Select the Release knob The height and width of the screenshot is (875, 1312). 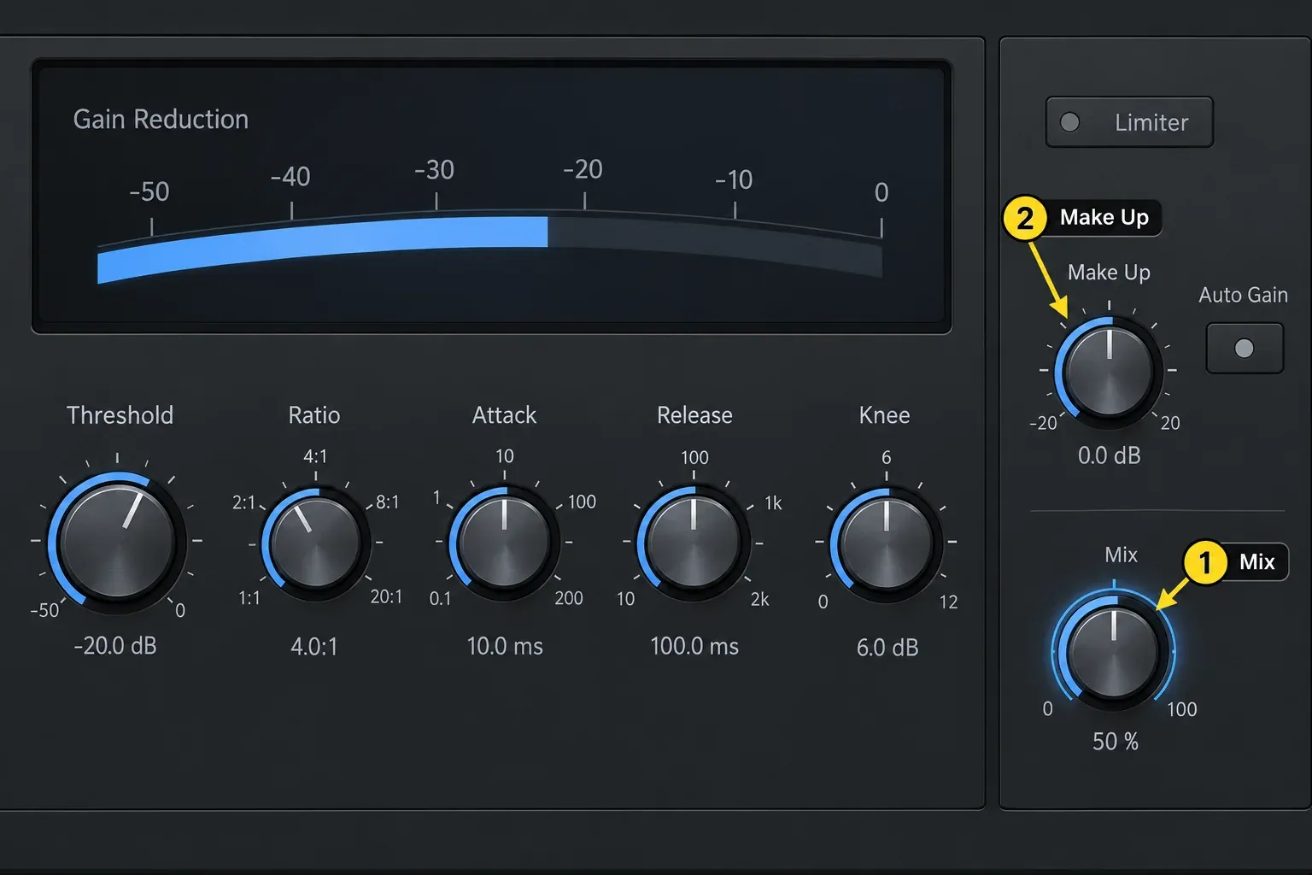[x=694, y=542]
